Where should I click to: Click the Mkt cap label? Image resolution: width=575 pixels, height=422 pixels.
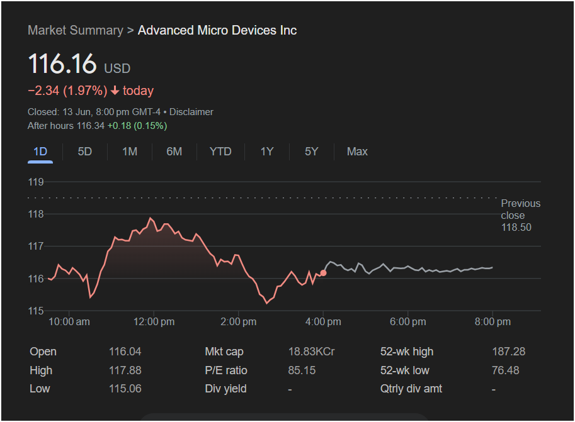pyautogui.click(x=224, y=352)
